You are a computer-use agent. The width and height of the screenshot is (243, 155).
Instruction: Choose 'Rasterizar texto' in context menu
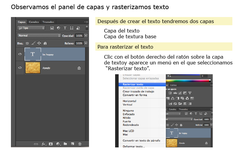tap(142, 84)
